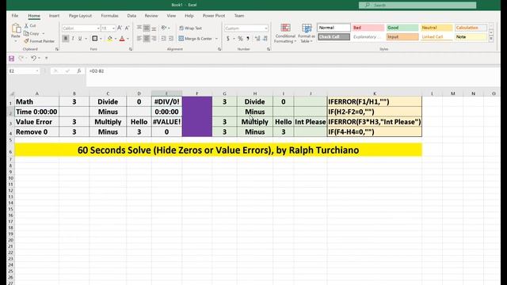Open the font name dropdown
The width and height of the screenshot is (507, 285).
coord(98,28)
